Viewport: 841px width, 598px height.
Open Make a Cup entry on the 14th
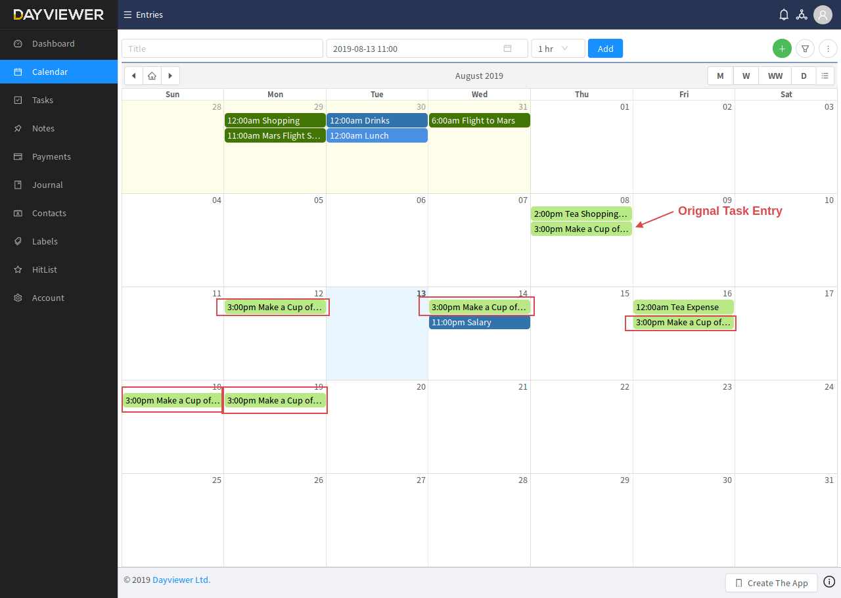(x=480, y=307)
